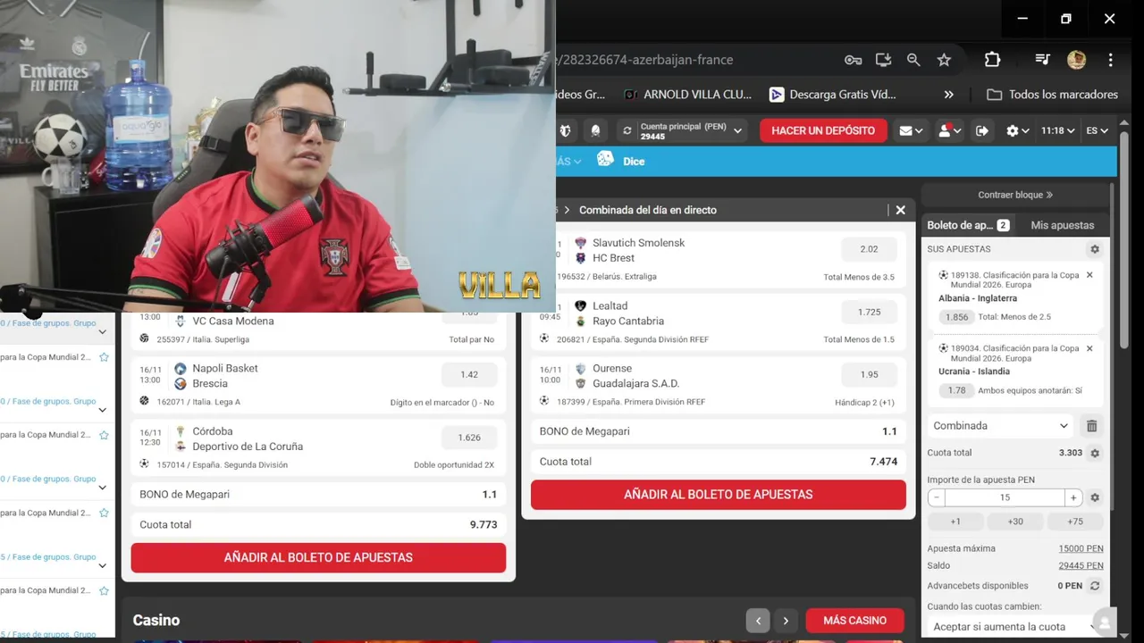The image size is (1144, 643).
Task: Open the ES language dropdown
Action: (x=1097, y=130)
